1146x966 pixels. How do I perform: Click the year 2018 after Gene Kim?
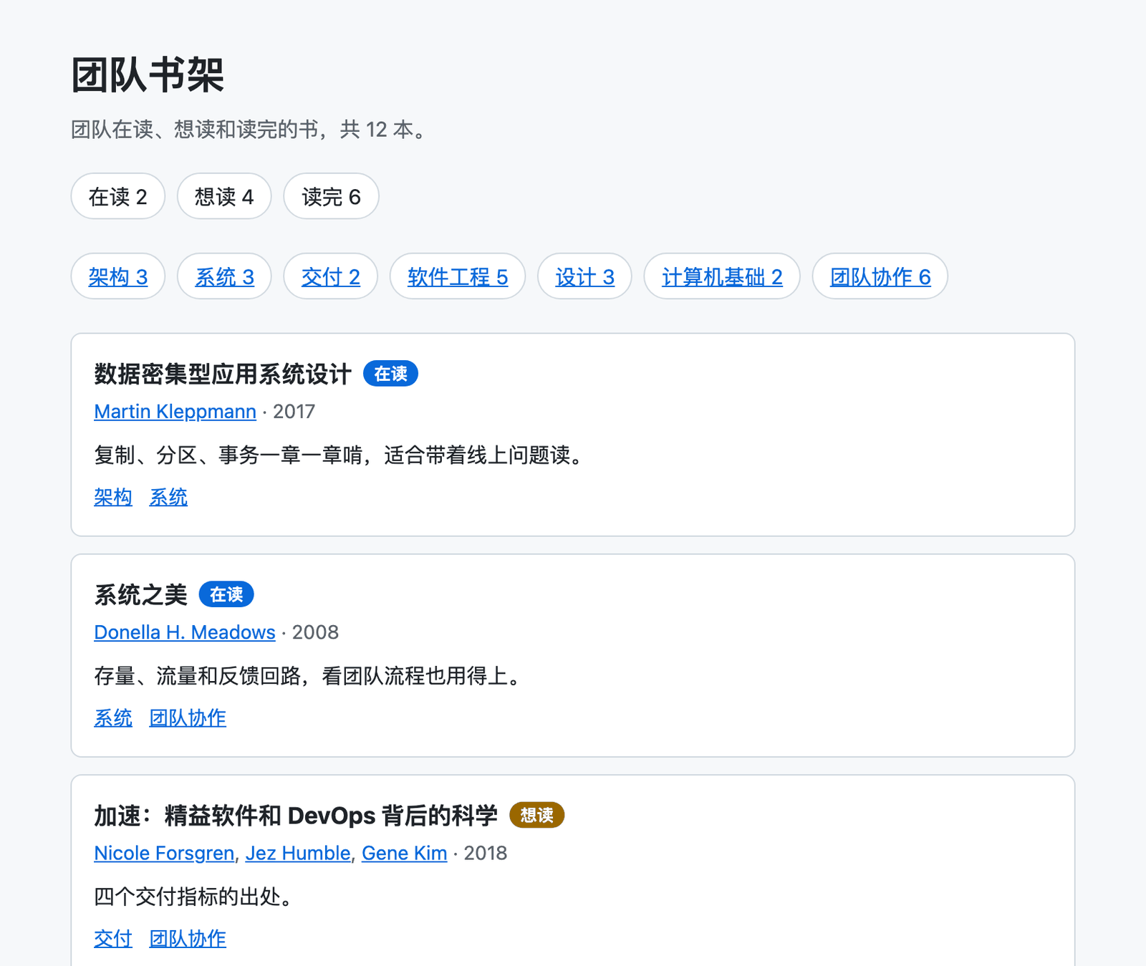pos(485,853)
